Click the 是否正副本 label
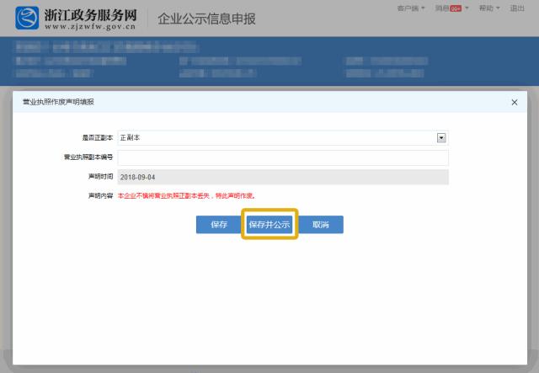 tap(98, 138)
